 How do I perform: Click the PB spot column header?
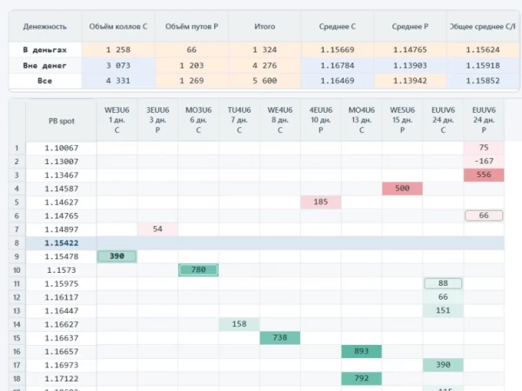tap(62, 121)
